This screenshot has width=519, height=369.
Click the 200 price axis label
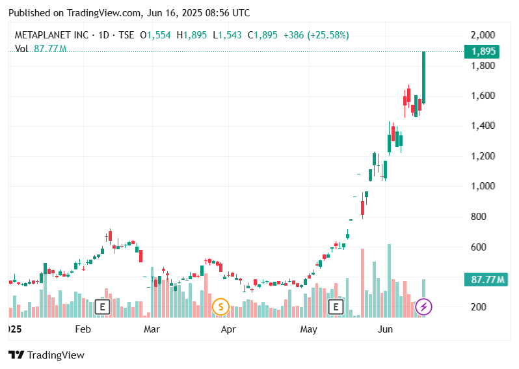(x=478, y=307)
